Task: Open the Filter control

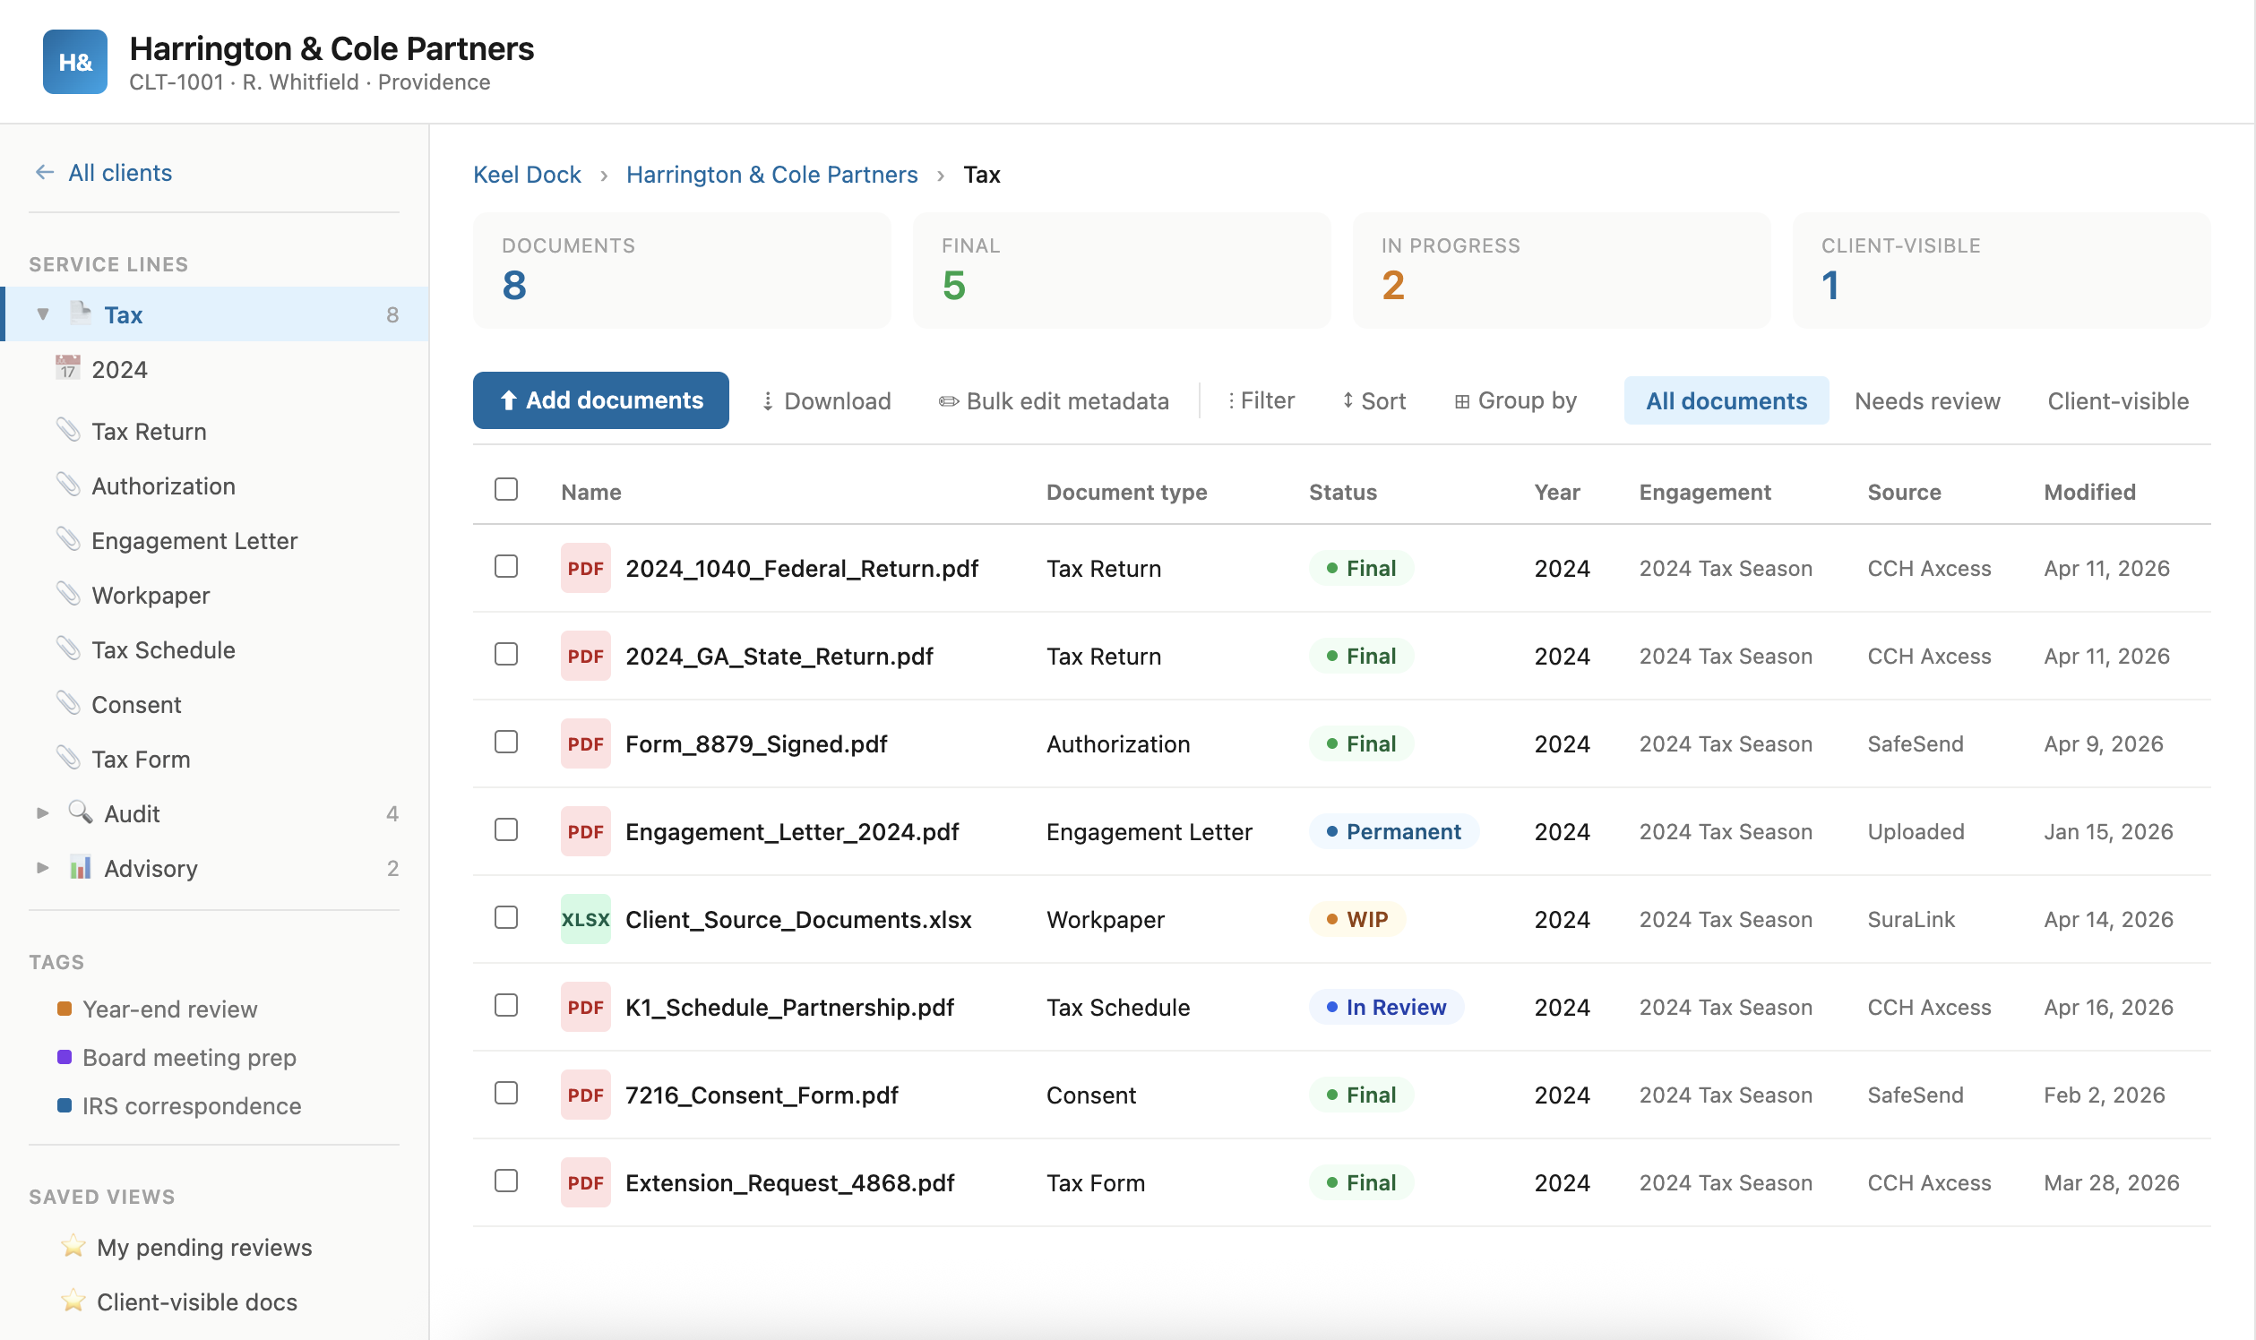Action: coord(1260,400)
